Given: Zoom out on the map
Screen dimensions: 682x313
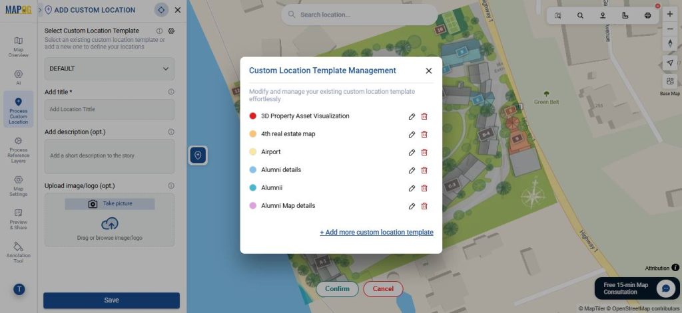Looking at the screenshot, I should click(x=670, y=29).
